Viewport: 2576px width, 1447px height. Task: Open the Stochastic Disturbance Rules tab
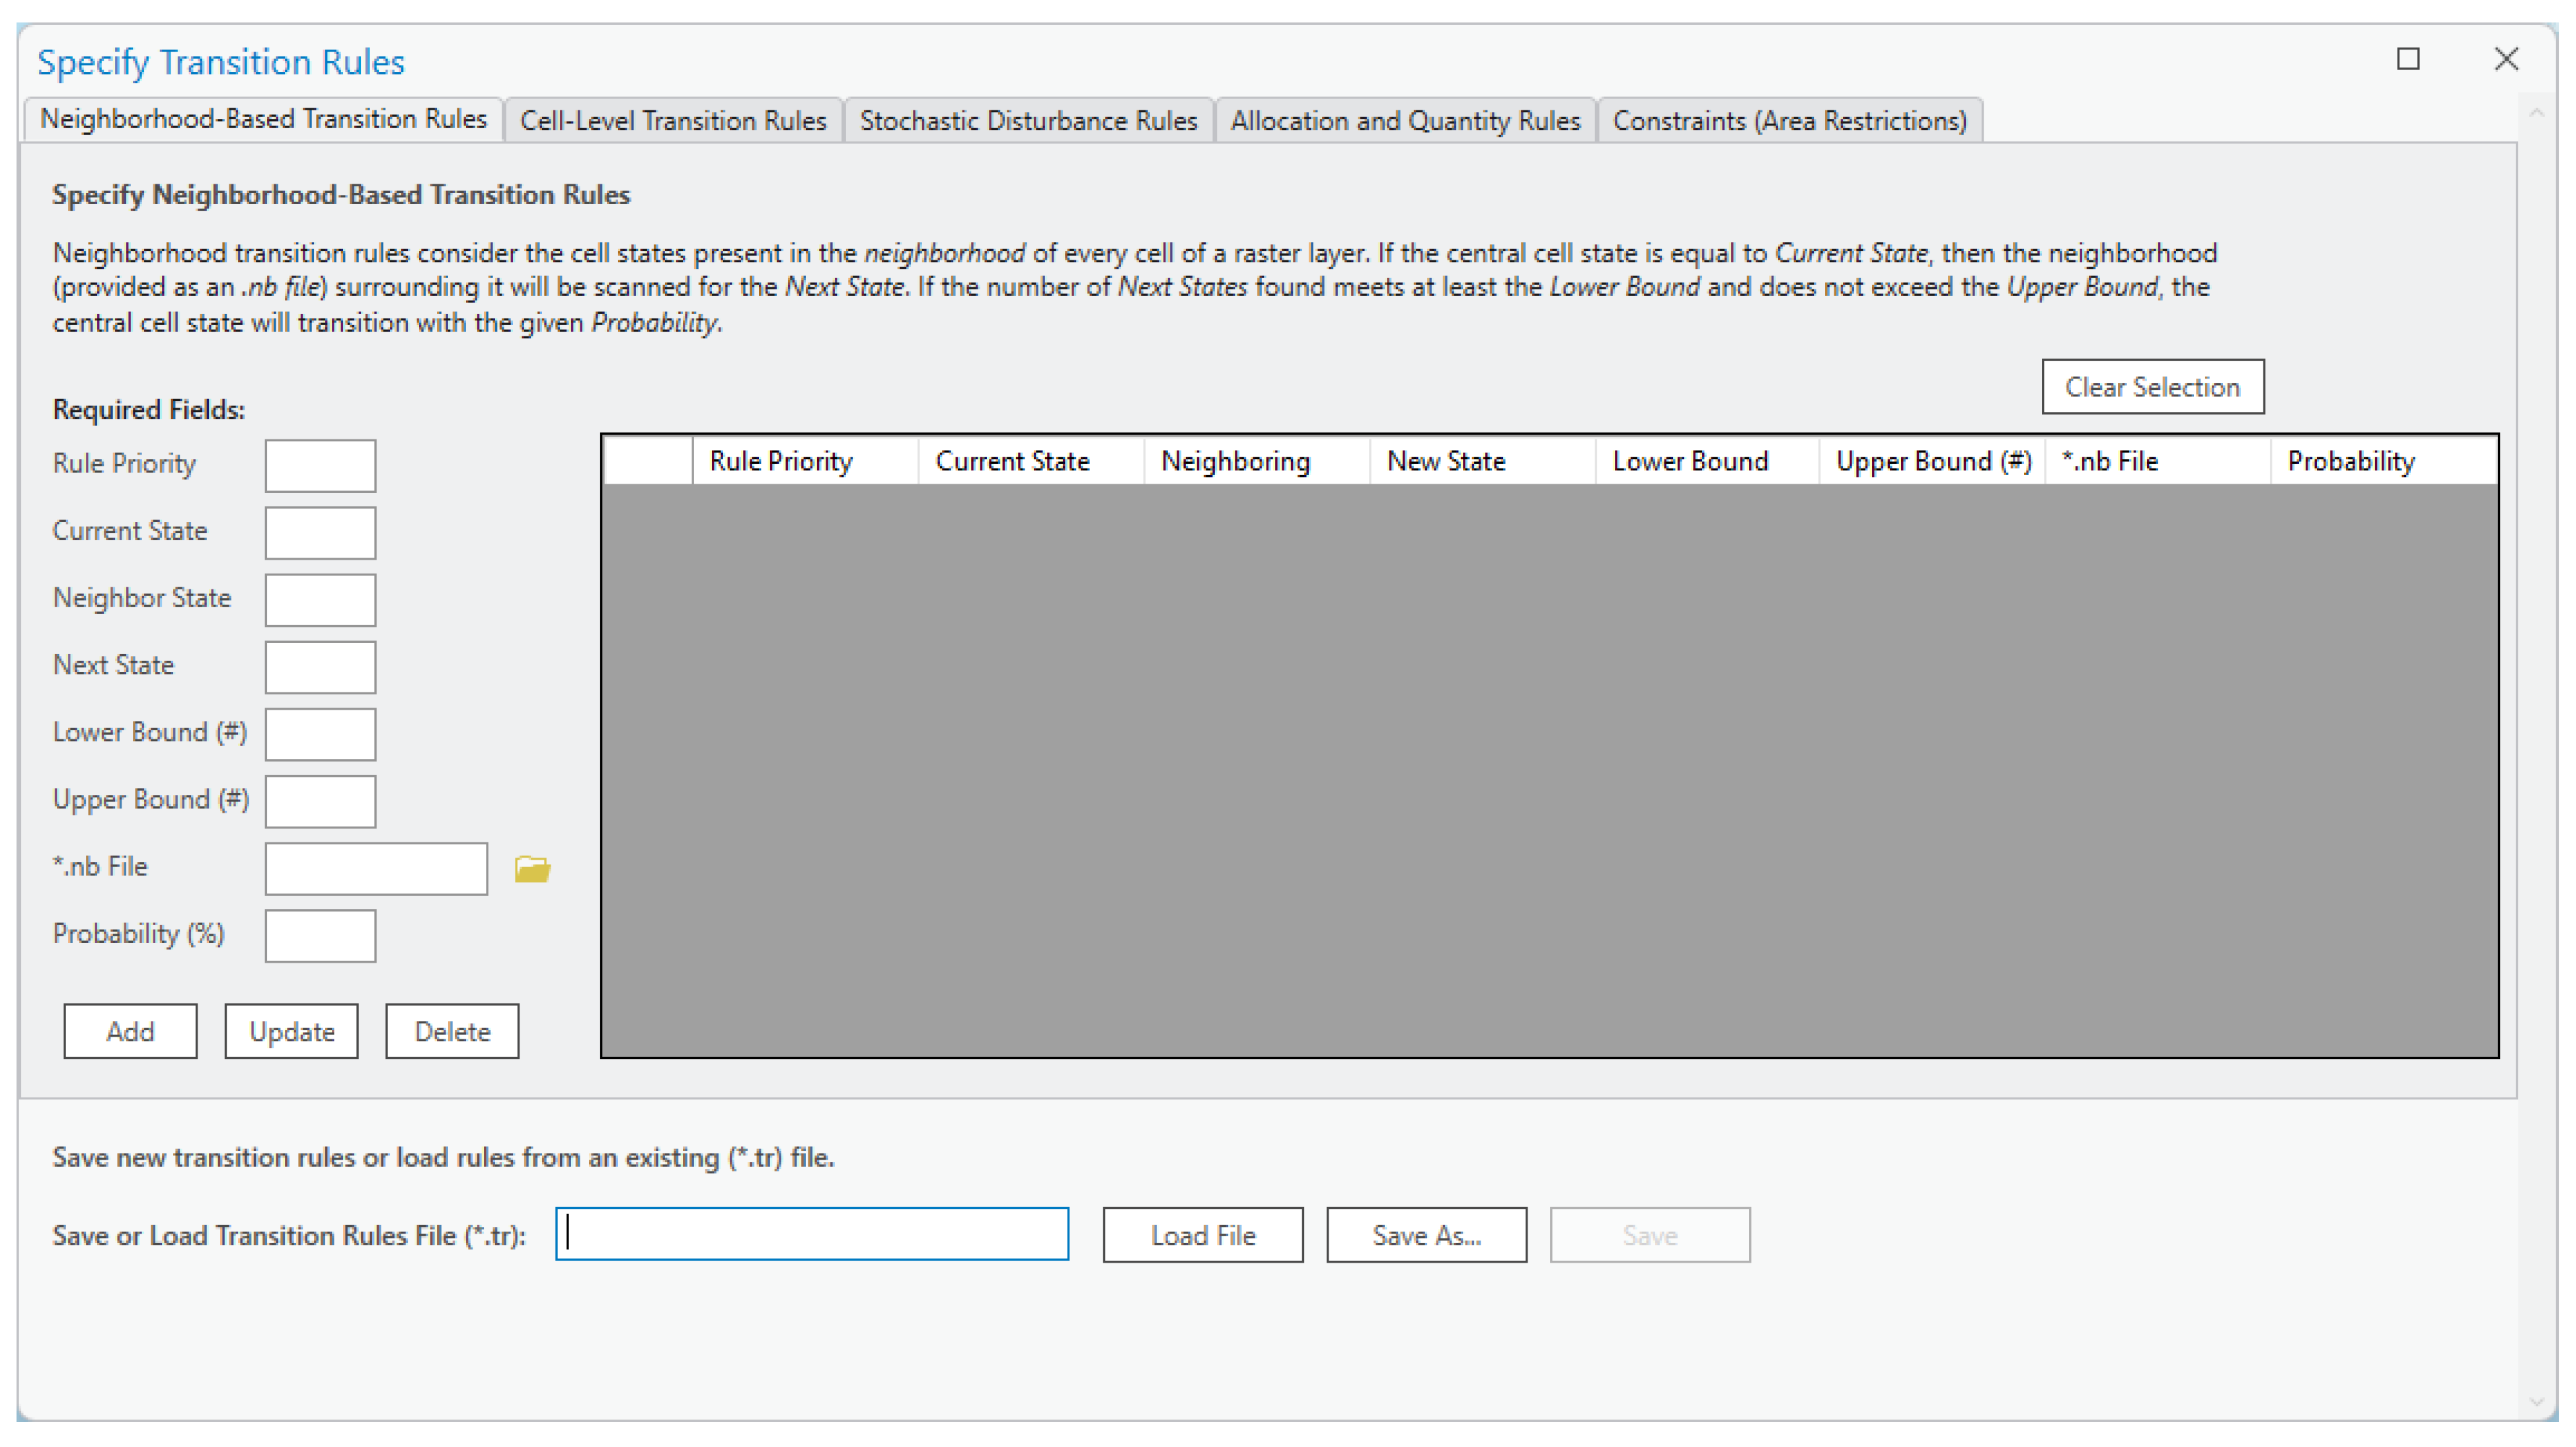[1028, 121]
